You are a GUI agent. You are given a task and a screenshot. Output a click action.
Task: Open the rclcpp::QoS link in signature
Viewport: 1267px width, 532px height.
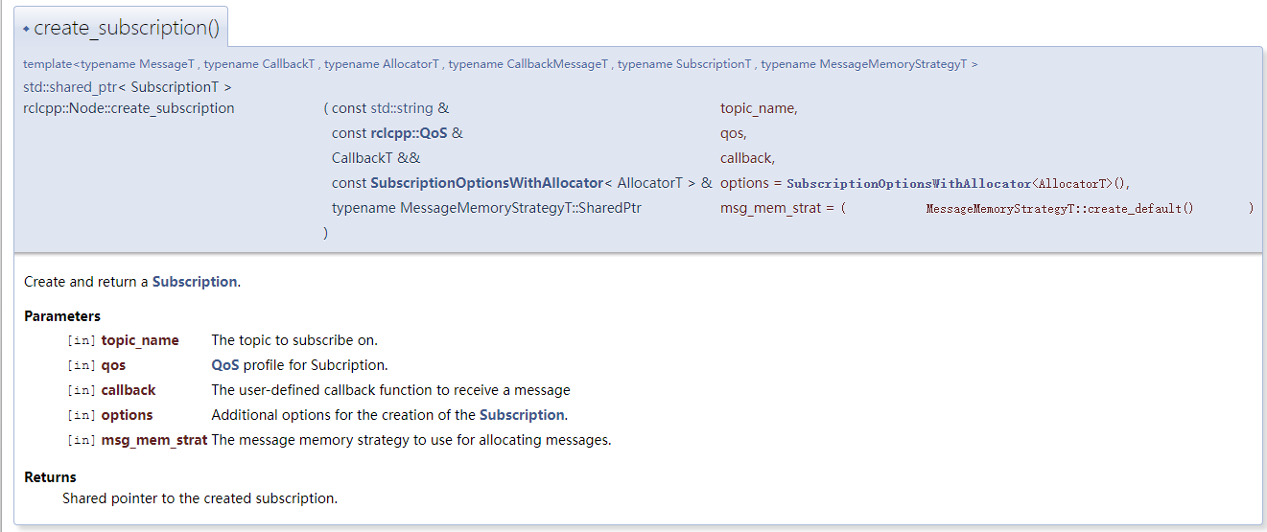tap(409, 133)
